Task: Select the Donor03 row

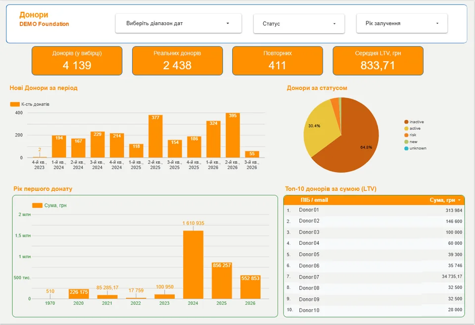Action: point(374,232)
